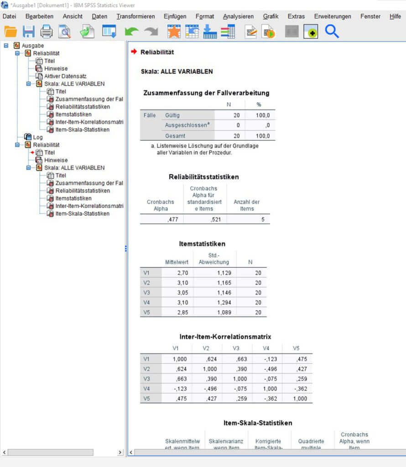The height and width of the screenshot is (467, 406).
Task: Undo the last action with the green arrow
Action: click(132, 31)
